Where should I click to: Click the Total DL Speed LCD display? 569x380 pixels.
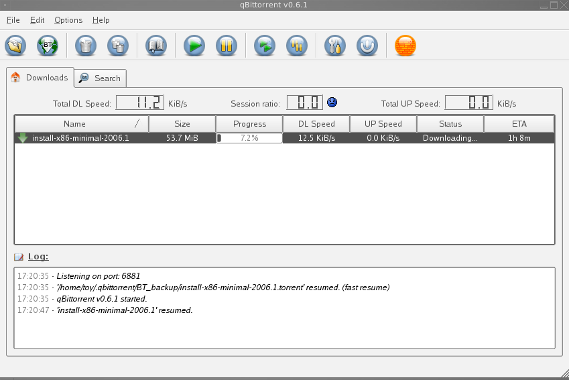point(139,103)
